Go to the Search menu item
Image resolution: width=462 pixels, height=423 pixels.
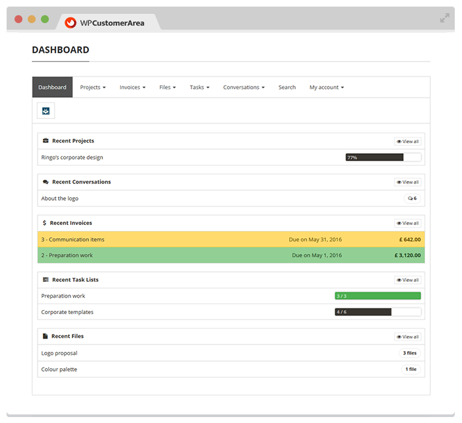click(287, 87)
